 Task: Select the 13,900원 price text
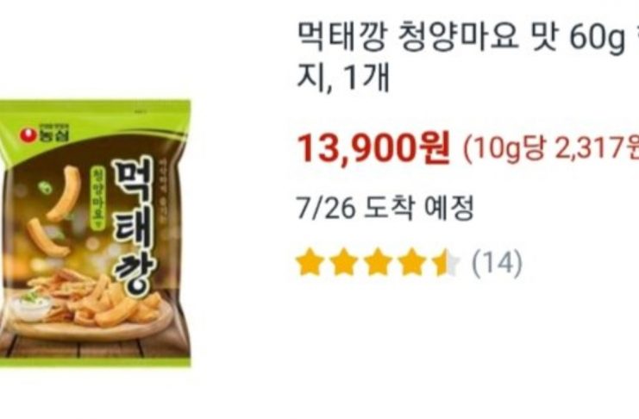pos(373,148)
